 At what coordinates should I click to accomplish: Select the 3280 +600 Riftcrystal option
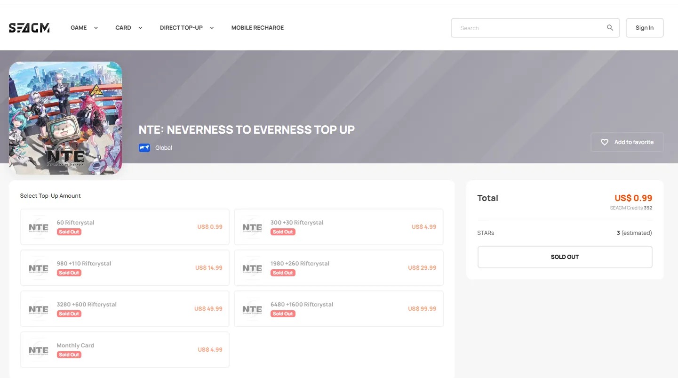(125, 309)
